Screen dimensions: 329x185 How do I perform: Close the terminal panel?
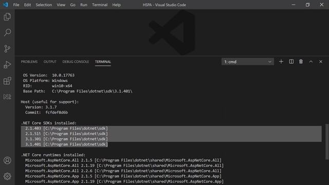(x=321, y=62)
